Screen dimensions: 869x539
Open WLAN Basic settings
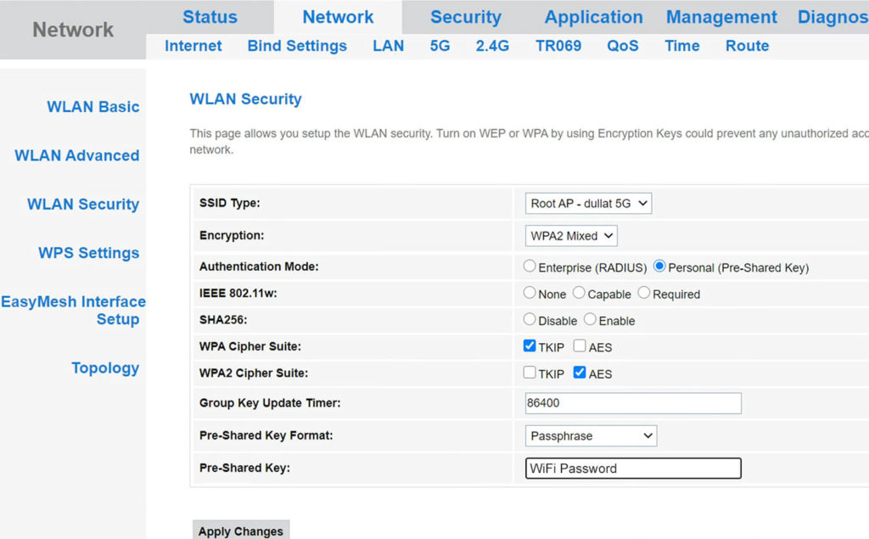(93, 106)
